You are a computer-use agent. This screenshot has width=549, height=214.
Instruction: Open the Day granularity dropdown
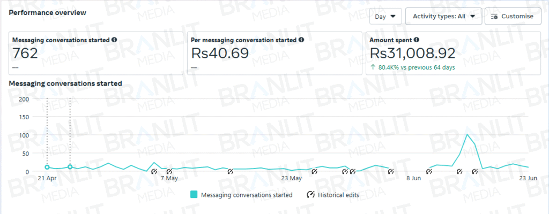[x=385, y=16]
